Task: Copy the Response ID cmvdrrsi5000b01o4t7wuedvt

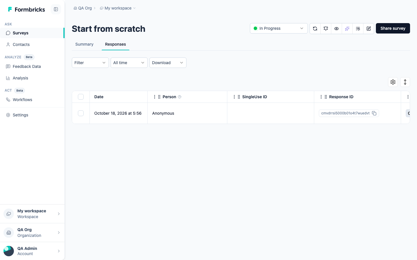Action: (374, 113)
